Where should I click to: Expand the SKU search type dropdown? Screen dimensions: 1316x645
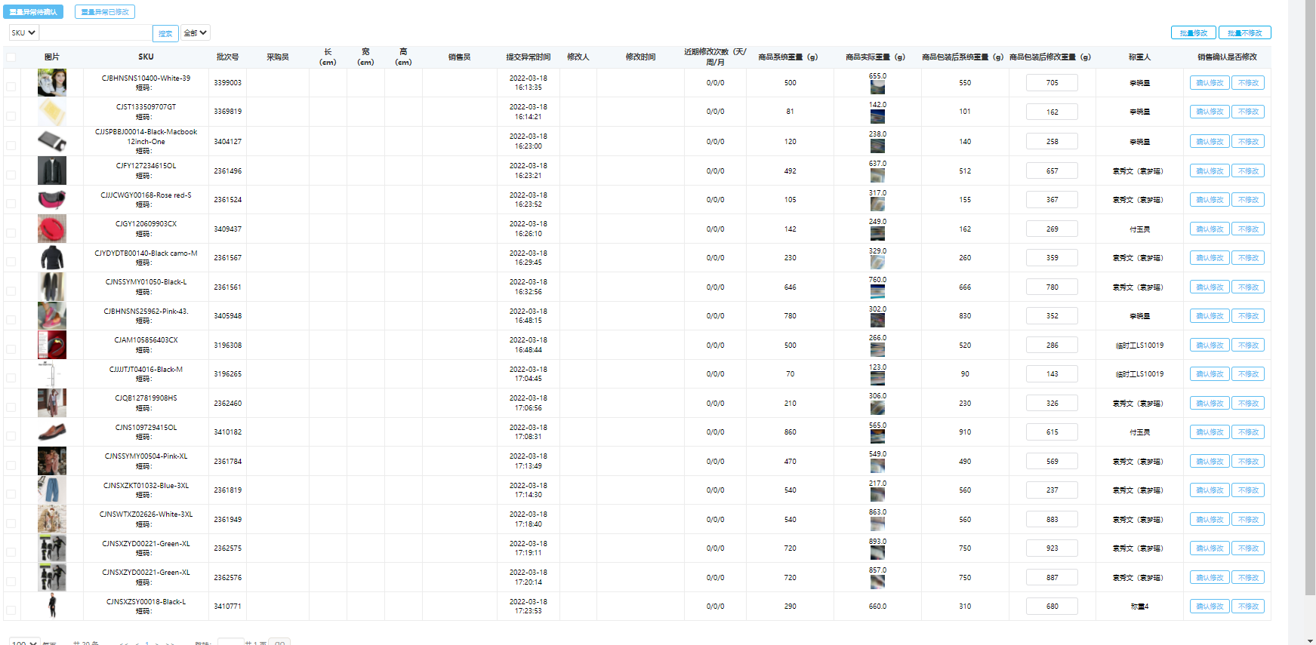tap(23, 33)
